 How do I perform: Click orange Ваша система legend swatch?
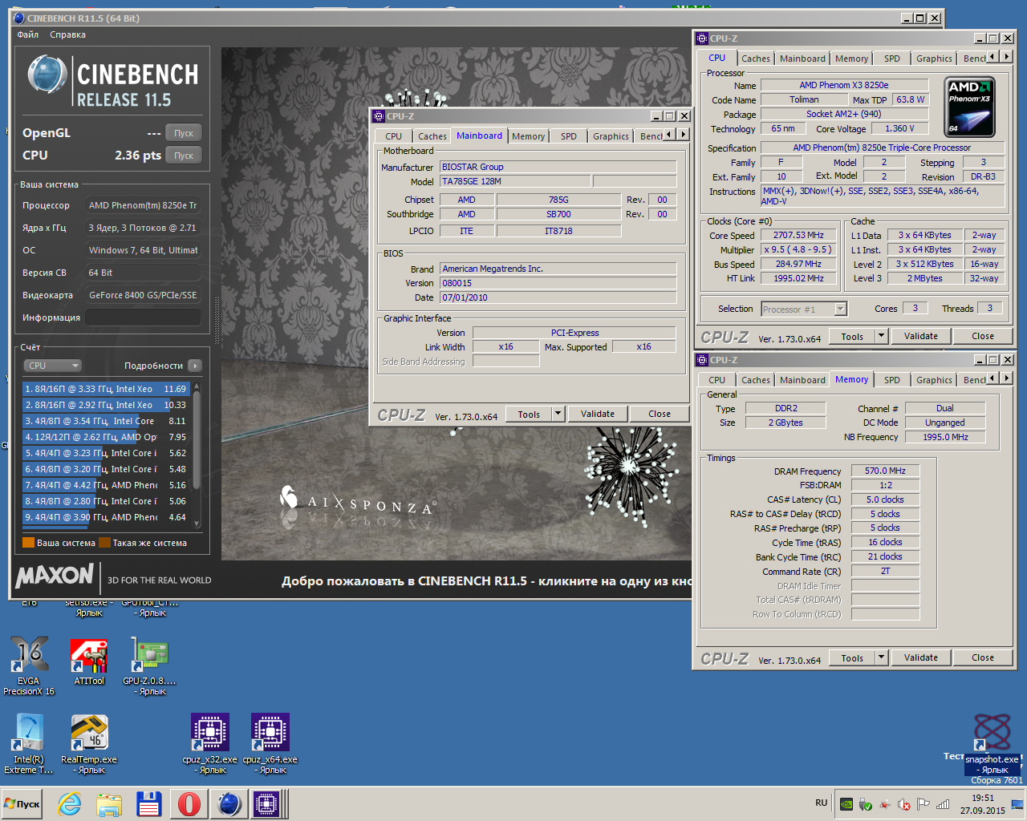28,543
